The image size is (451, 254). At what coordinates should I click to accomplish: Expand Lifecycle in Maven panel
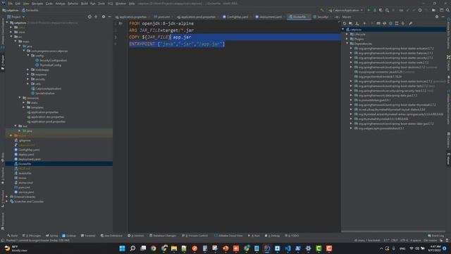click(347, 35)
